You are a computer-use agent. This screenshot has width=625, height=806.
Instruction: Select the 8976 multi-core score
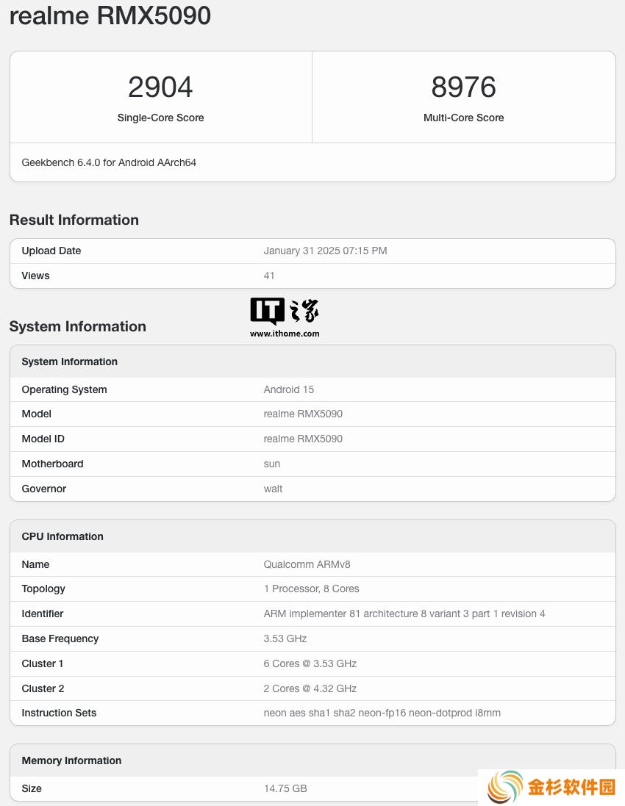click(463, 87)
